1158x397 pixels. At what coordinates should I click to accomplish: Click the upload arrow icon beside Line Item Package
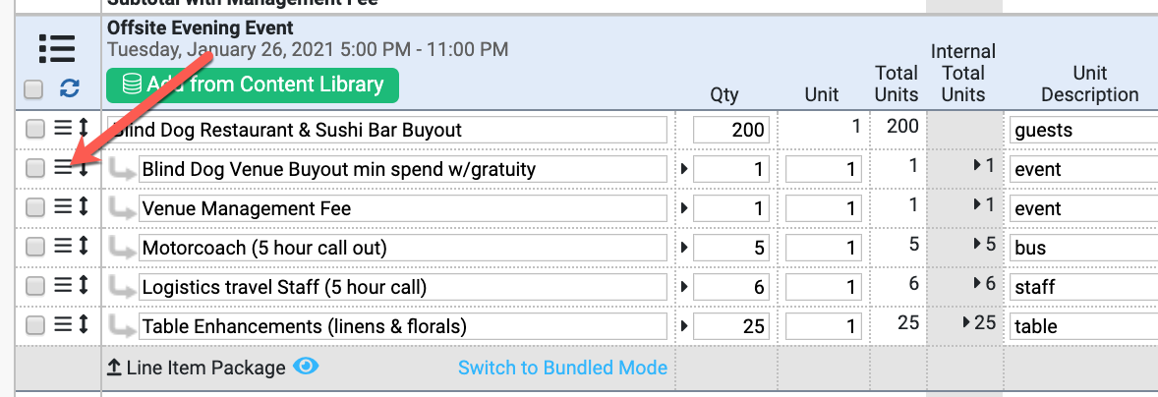pyautogui.click(x=114, y=368)
